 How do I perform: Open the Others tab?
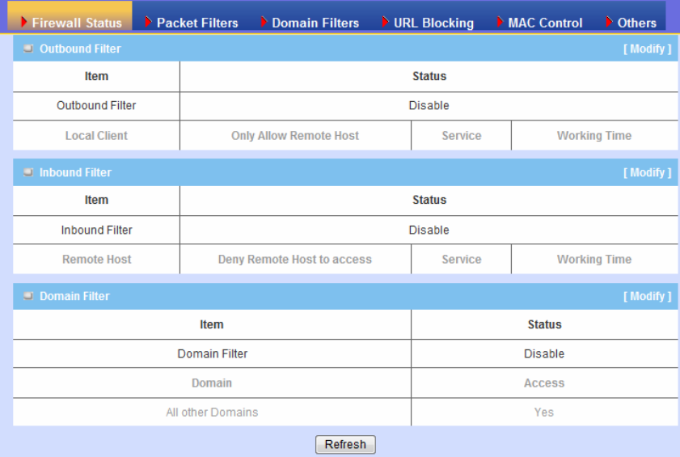pos(636,23)
